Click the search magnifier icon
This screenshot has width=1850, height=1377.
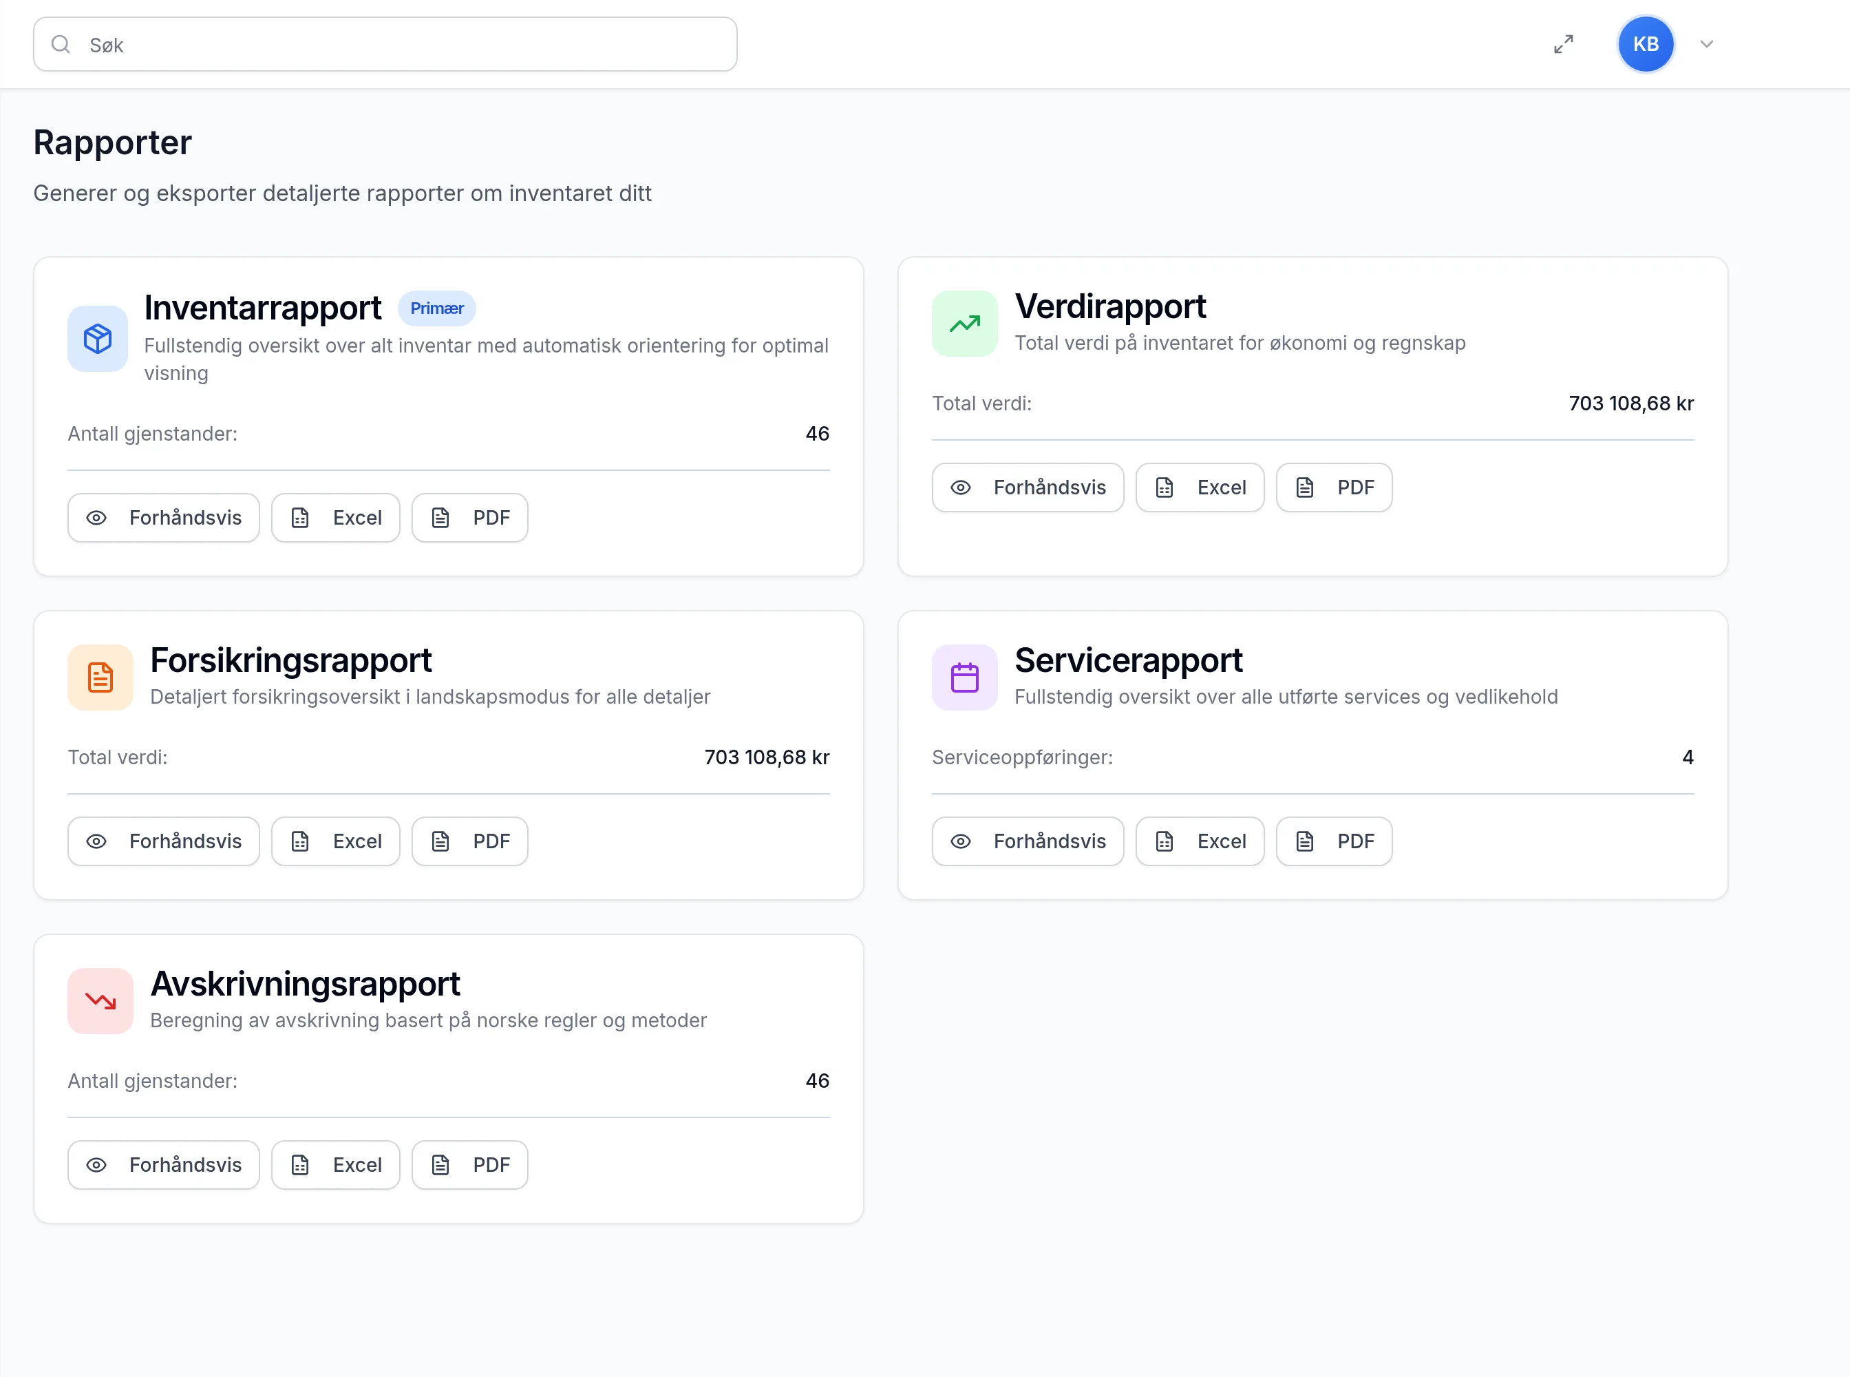[61, 44]
